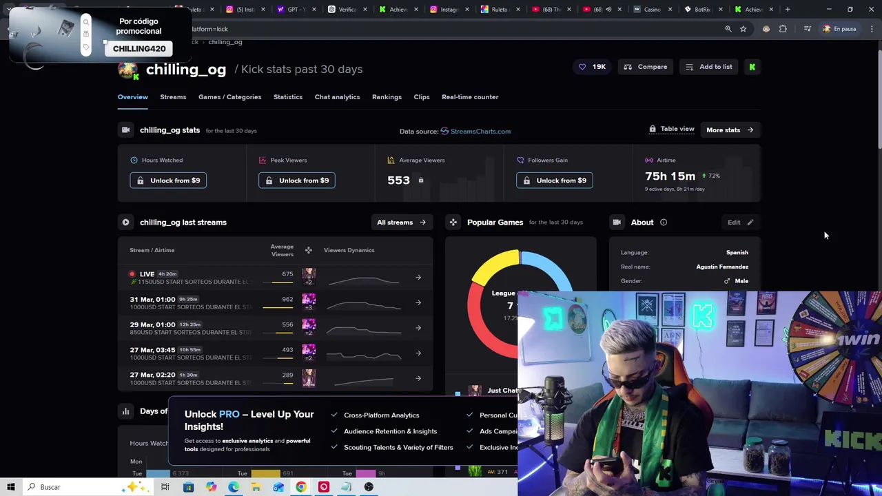Open OBS Studio from taskbar

point(369,487)
